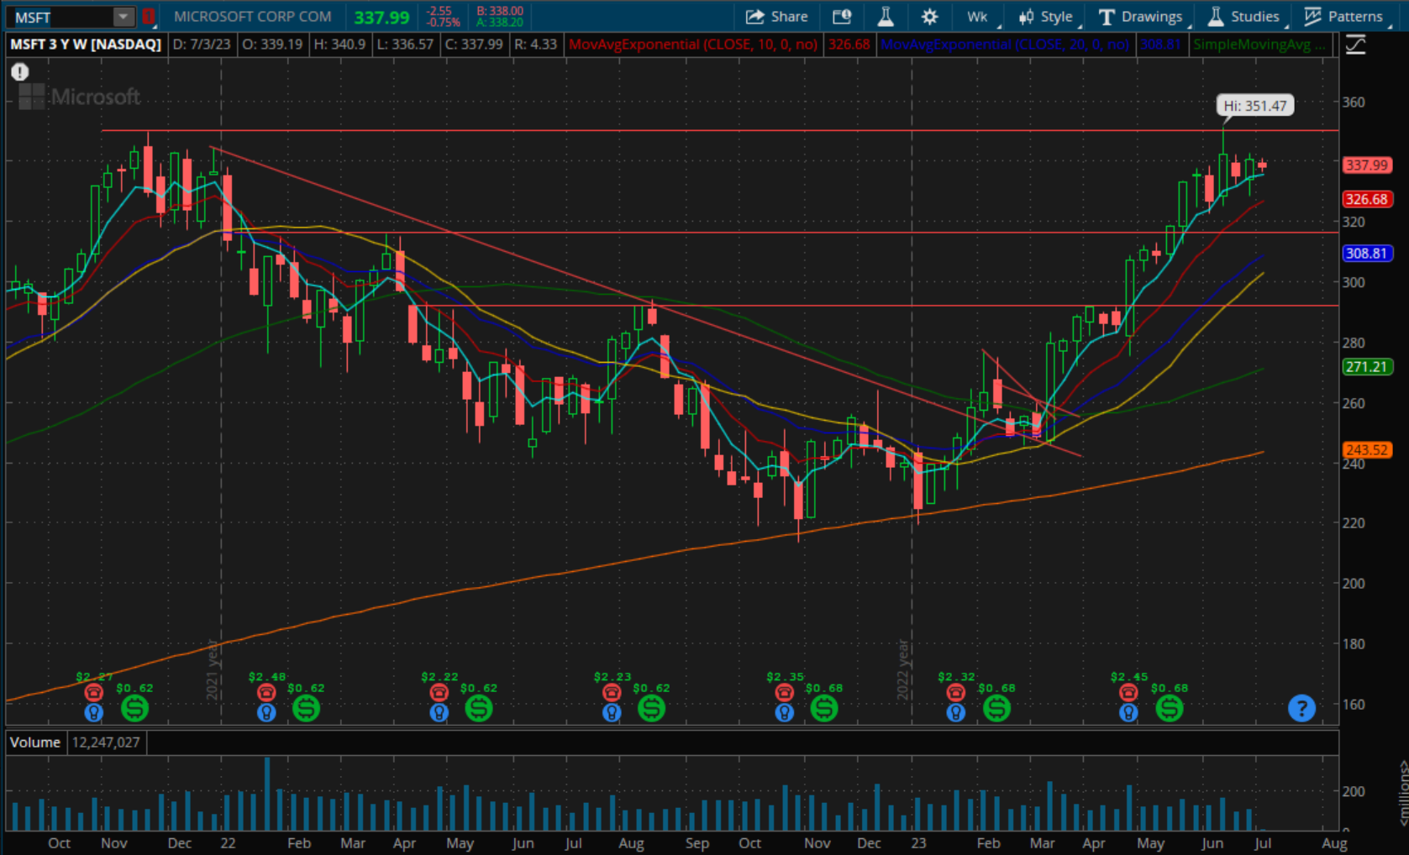The image size is (1409, 855).
Task: Open the Studies dropdown menu
Action: pyautogui.click(x=1244, y=17)
